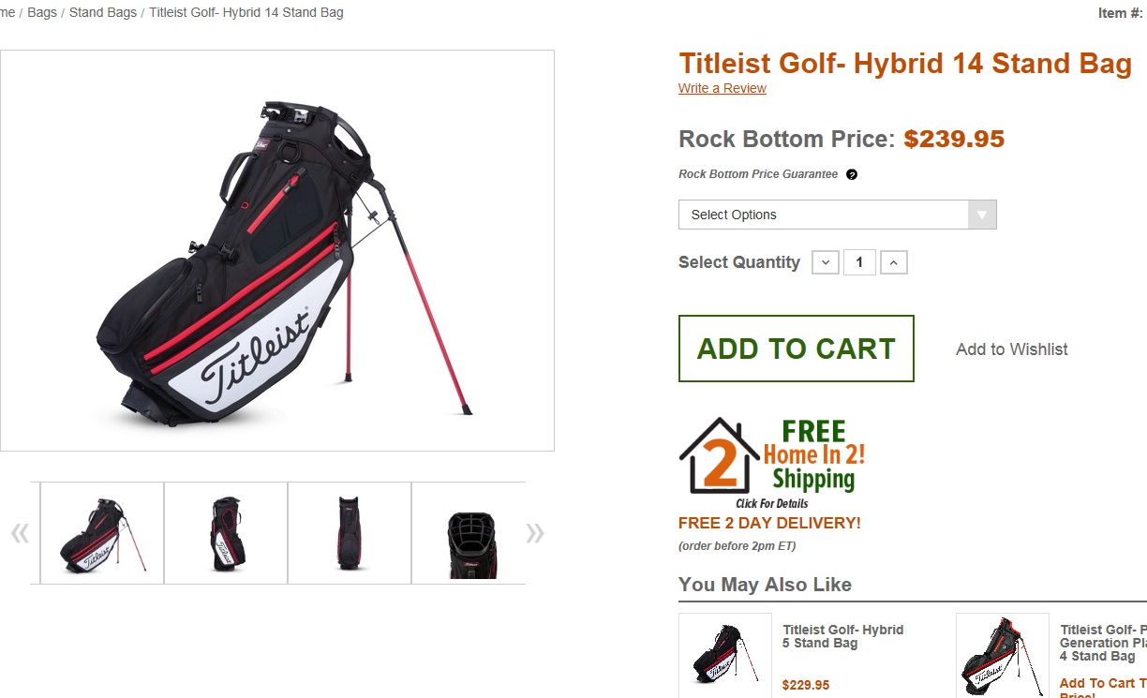
Task: Click the Rock Bottom Price Guarantee help icon
Action: [x=851, y=174]
